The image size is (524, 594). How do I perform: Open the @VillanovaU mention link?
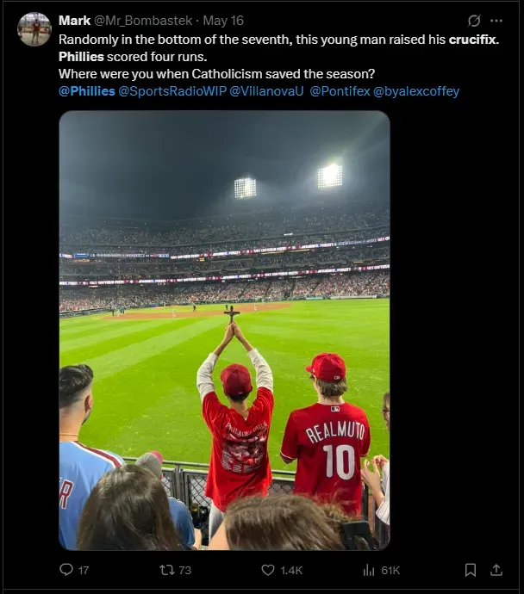pos(267,91)
